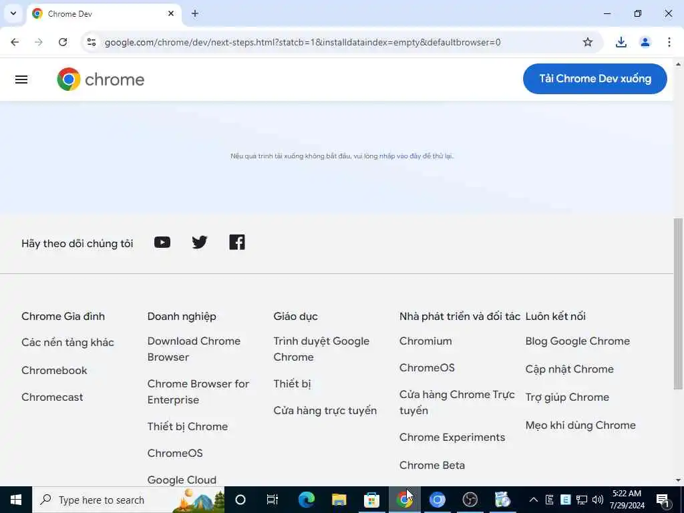The image size is (684, 513).
Task: Open Cortana circle icon in taskbar
Action: (240, 500)
